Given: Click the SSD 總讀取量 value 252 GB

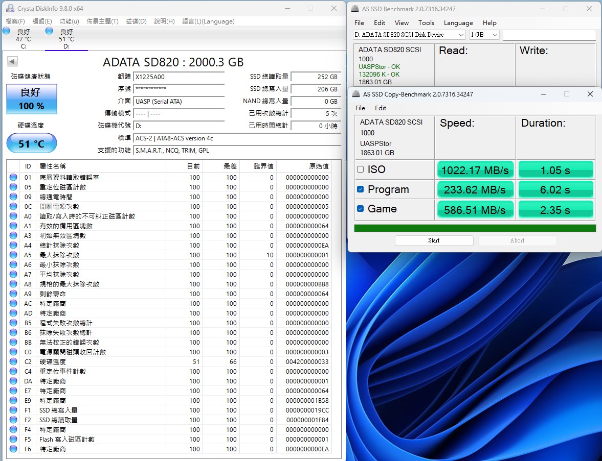Looking at the screenshot, I should (x=316, y=77).
